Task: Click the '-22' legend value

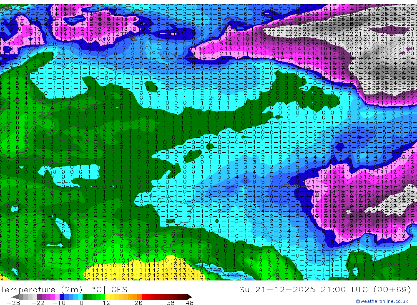Action: pos(38,303)
